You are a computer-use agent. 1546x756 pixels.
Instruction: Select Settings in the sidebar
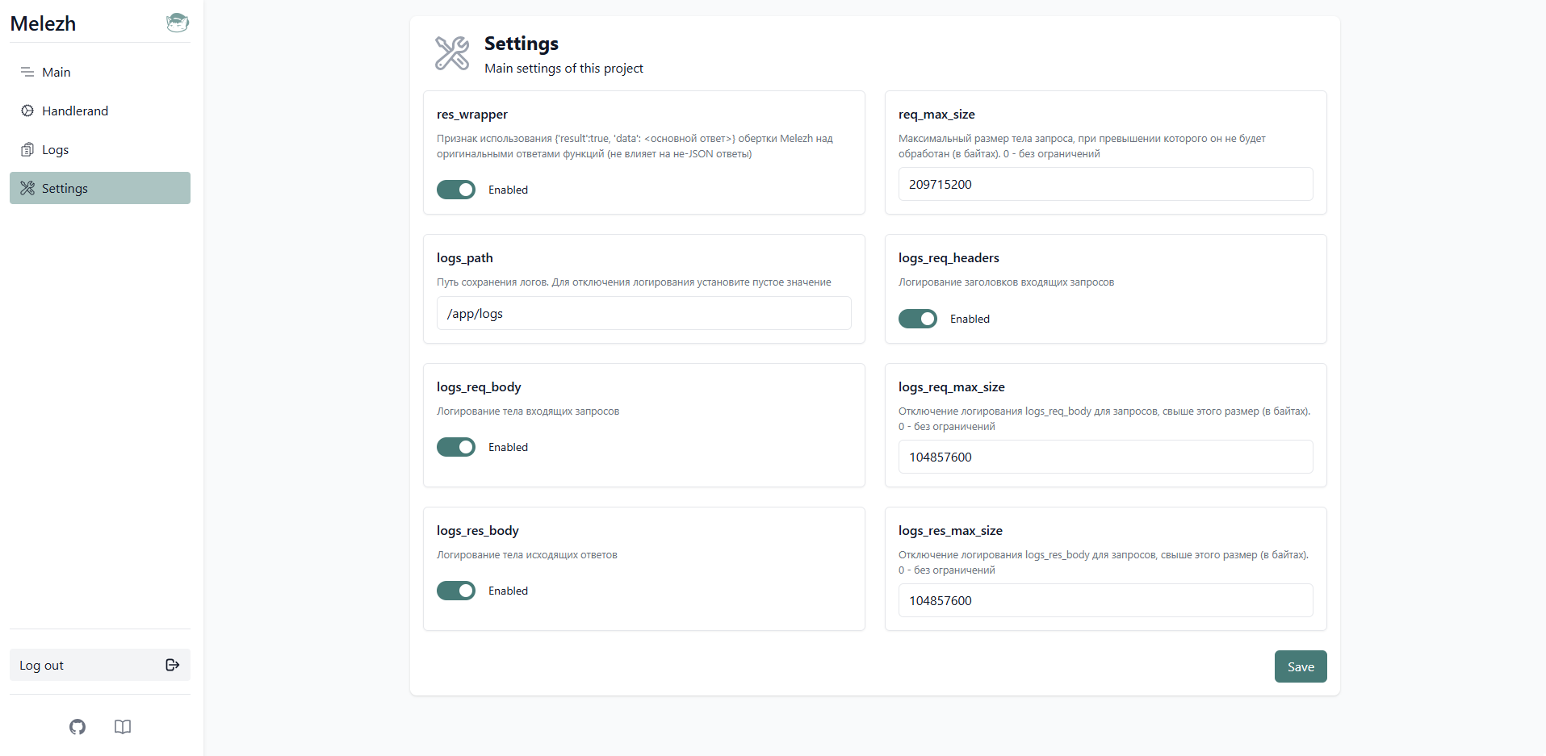[x=100, y=188]
